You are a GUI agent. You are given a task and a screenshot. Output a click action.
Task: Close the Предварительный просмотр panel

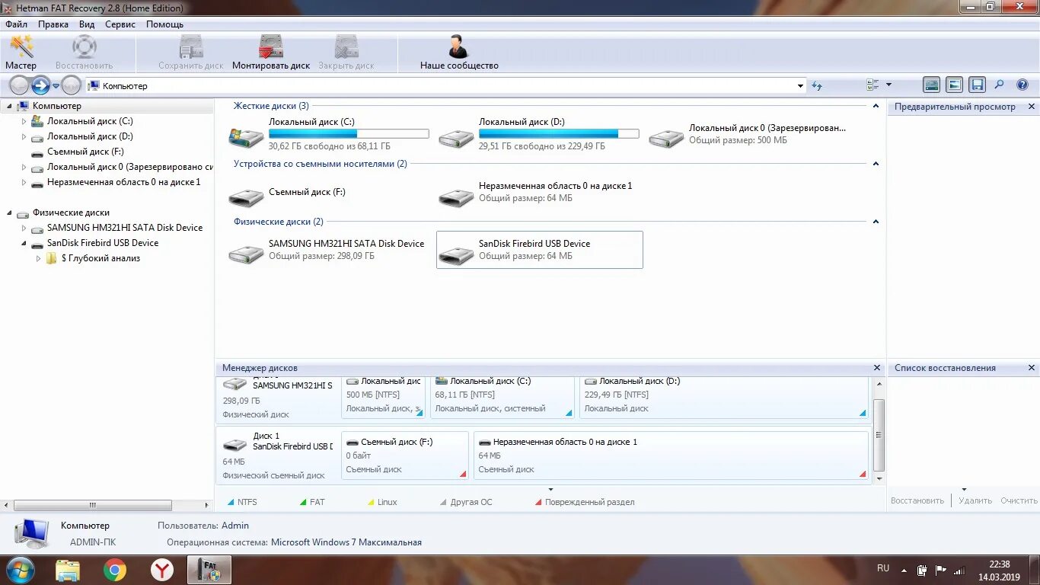1032,107
